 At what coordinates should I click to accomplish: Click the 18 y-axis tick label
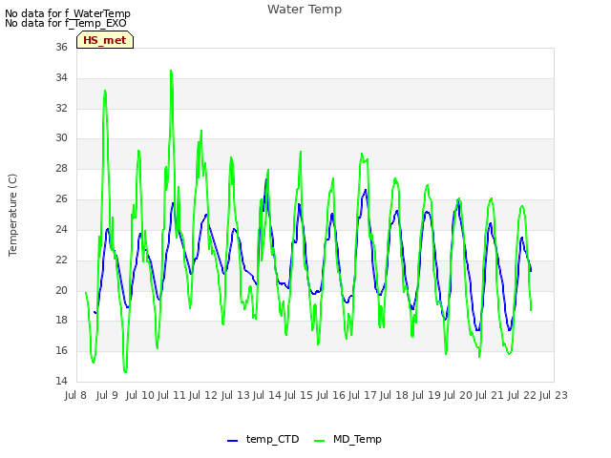pyautogui.click(x=61, y=321)
